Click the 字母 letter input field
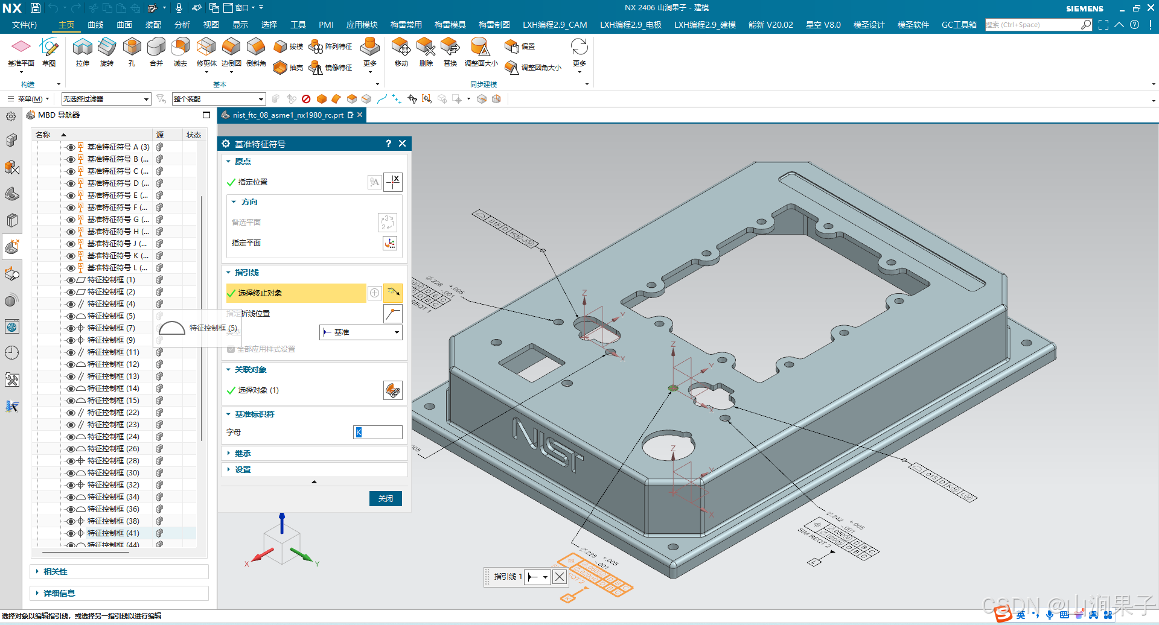This screenshot has height=625, width=1159. tap(378, 433)
